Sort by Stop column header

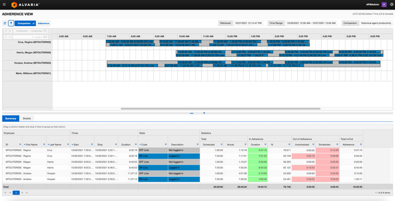coord(100,145)
